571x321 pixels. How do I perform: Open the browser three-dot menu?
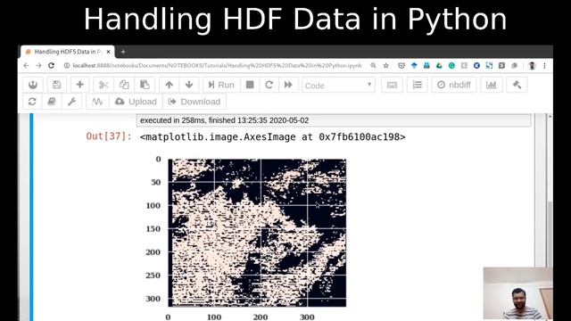544,65
